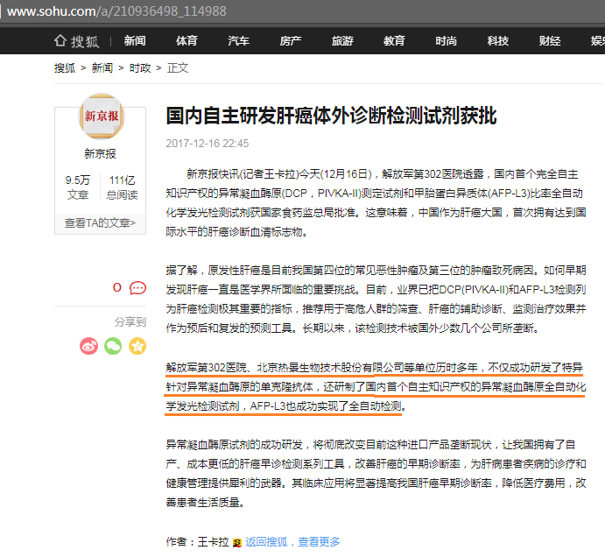Viewport: 605px width, 557px height.
Task: Click the 正文 breadcrumb text
Action: coord(178,68)
